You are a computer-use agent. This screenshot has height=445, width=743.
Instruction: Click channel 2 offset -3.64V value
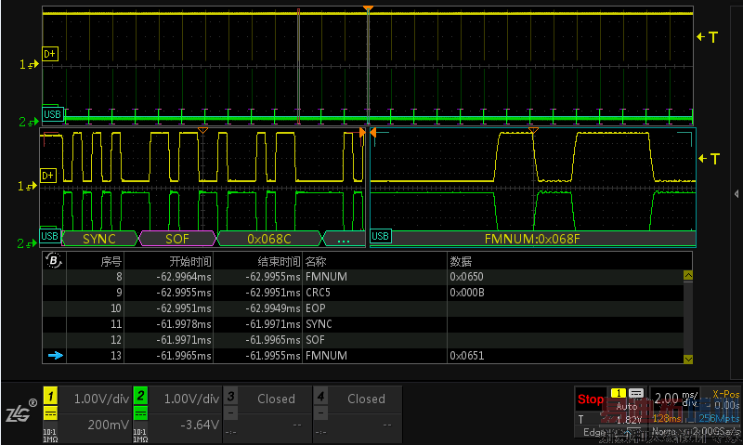point(200,425)
